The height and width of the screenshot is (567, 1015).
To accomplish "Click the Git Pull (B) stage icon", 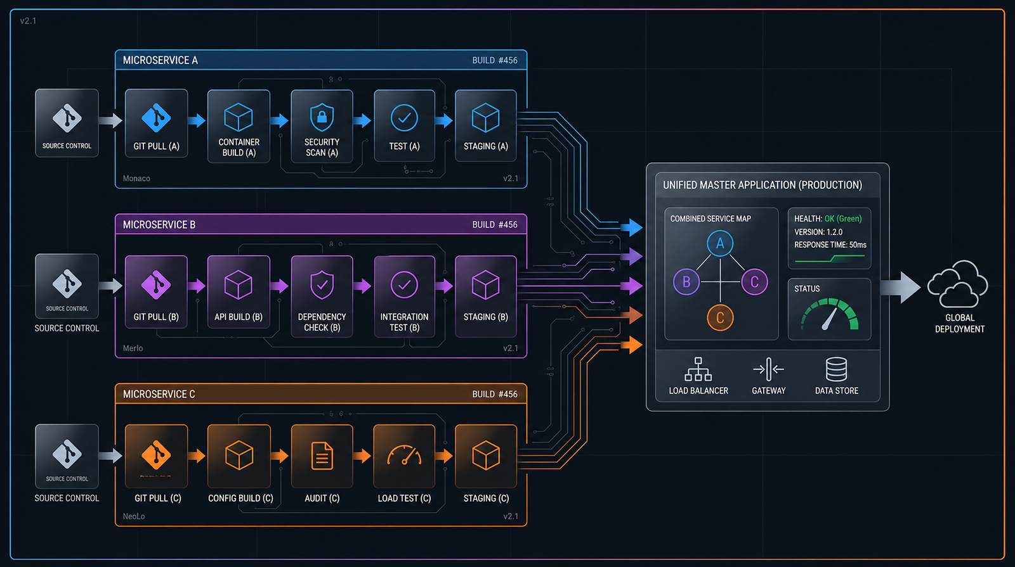I will (x=156, y=285).
